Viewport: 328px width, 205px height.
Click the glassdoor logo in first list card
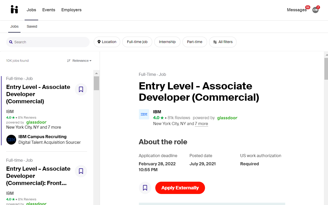(36, 122)
